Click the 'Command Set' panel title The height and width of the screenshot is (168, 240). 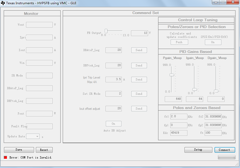[146, 13]
